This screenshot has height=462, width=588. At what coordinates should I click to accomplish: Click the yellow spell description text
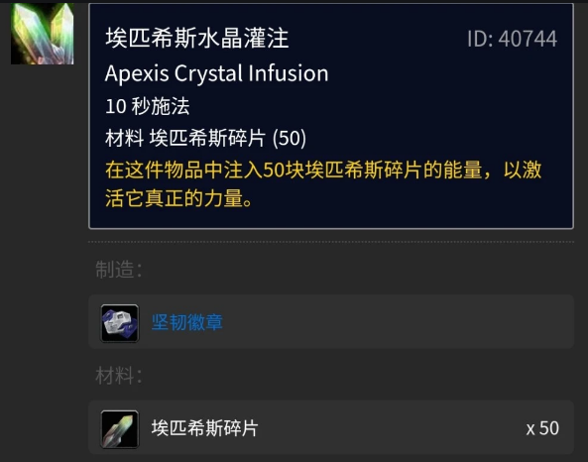point(323,183)
